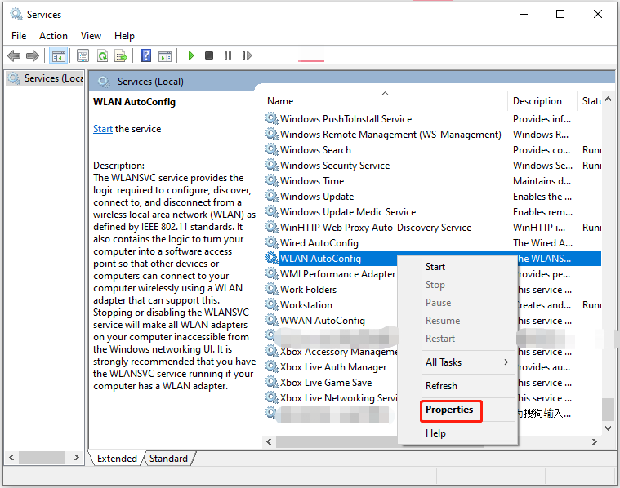
Task: Click the Services title bar gear icon
Action: pos(16,14)
